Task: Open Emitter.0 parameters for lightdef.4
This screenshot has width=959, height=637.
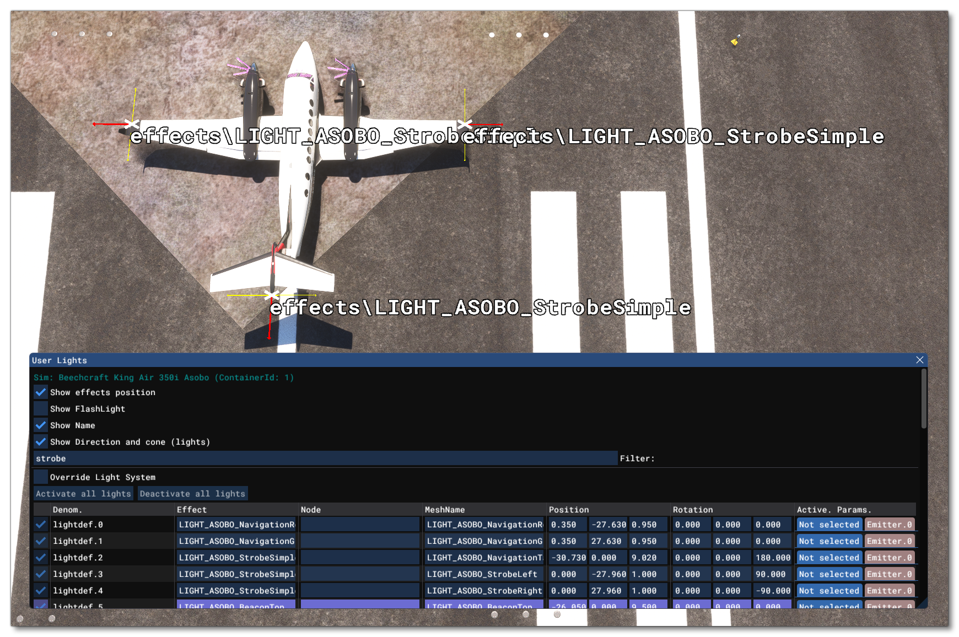Action: click(890, 590)
